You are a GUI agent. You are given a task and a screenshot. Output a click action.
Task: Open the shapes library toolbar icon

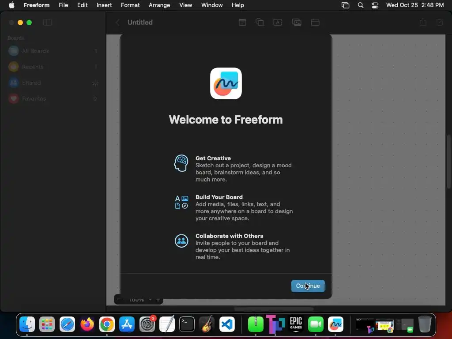[260, 22]
